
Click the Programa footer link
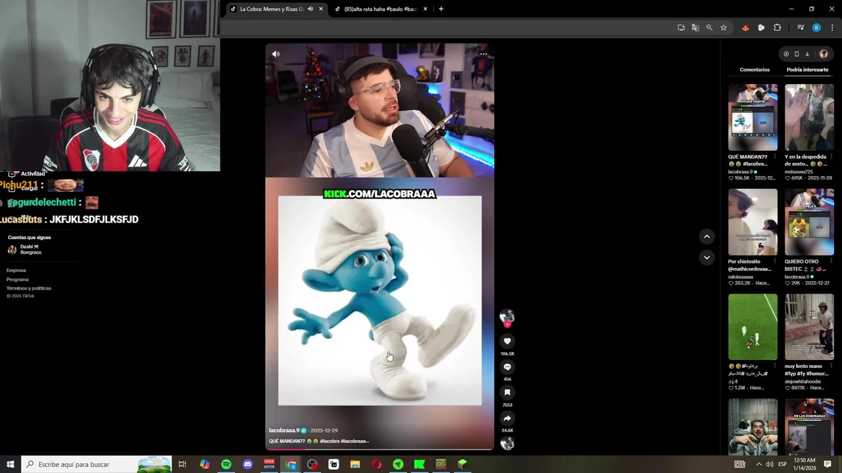tap(18, 279)
